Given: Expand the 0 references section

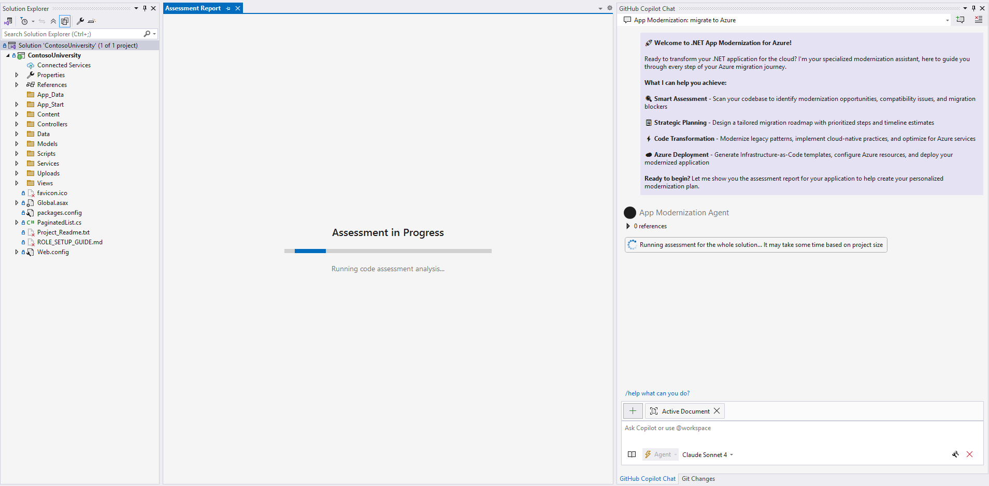Looking at the screenshot, I should 628,226.
